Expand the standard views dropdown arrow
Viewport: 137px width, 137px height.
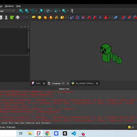click(36, 11)
